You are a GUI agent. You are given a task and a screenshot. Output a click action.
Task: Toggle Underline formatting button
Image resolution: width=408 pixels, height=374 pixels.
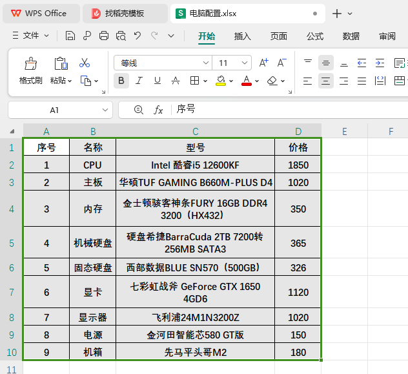pyautogui.click(x=157, y=81)
